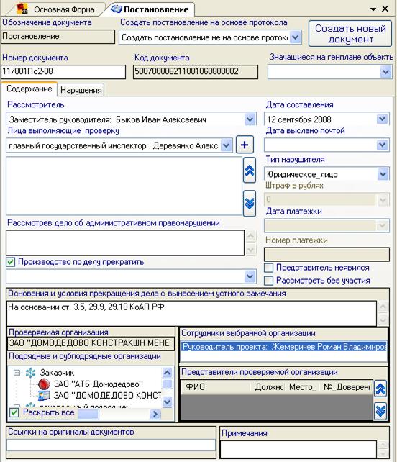Click the Должность column header

click(x=268, y=387)
